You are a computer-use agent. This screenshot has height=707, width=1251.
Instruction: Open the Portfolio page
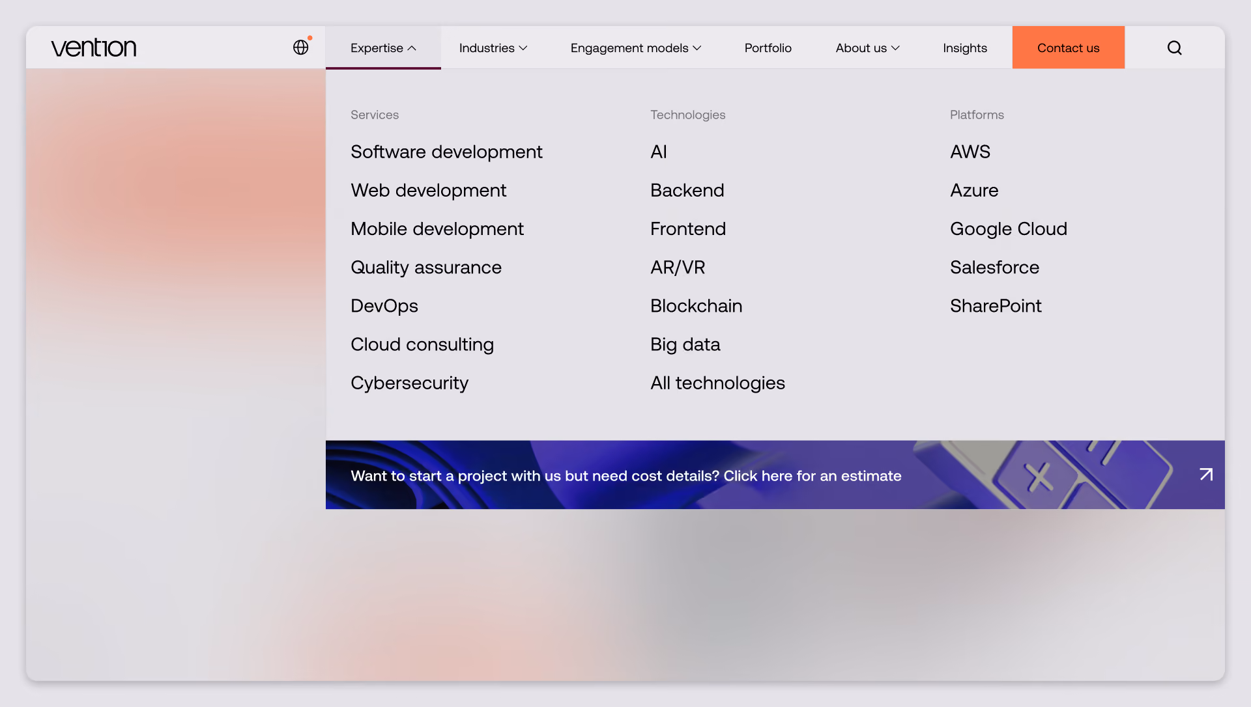(x=768, y=48)
